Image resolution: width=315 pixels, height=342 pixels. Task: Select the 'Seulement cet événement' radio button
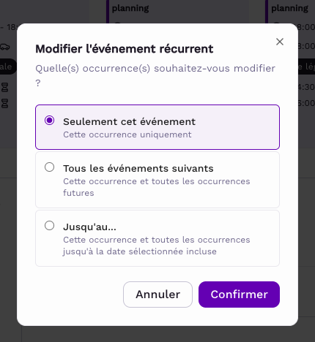click(x=50, y=121)
